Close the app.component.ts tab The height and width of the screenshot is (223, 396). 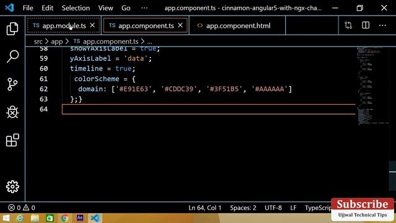click(180, 25)
